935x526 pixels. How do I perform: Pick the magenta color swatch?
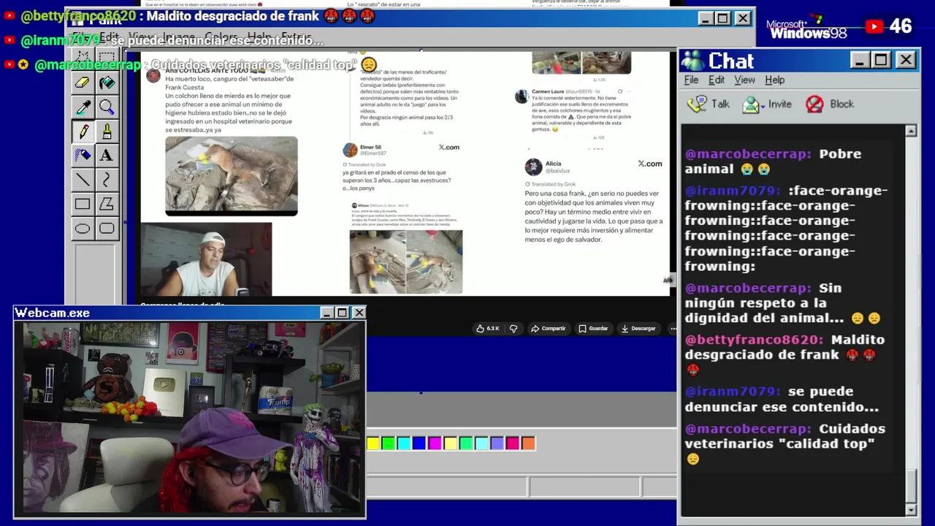(x=435, y=443)
